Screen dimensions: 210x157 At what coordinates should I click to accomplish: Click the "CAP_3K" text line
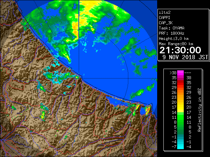[x=166, y=23]
